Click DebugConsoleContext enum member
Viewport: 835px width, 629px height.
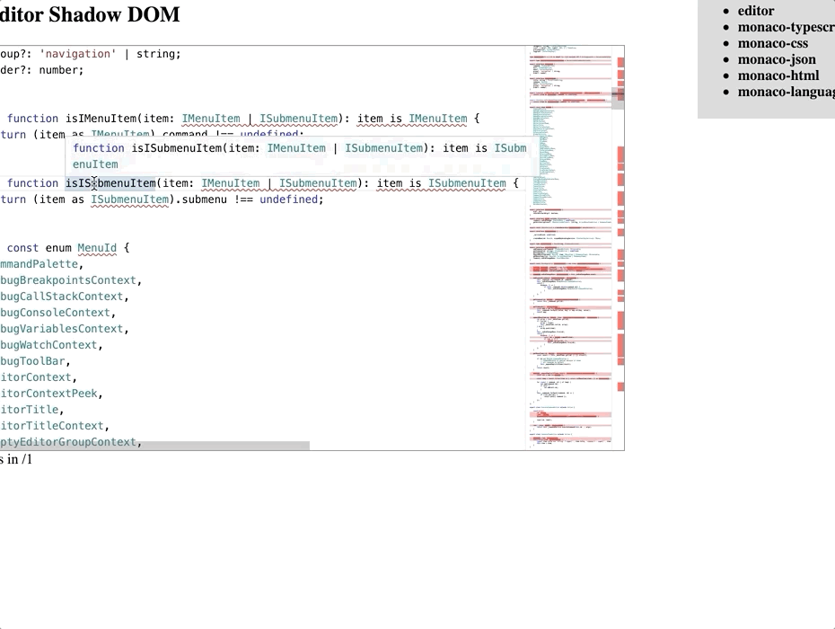coord(56,313)
